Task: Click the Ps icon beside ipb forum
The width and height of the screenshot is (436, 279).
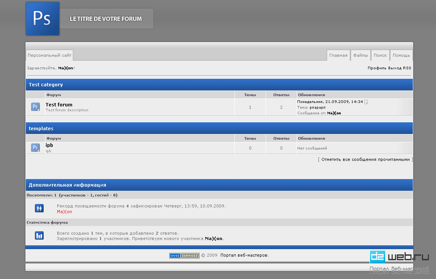Action: [x=35, y=148]
